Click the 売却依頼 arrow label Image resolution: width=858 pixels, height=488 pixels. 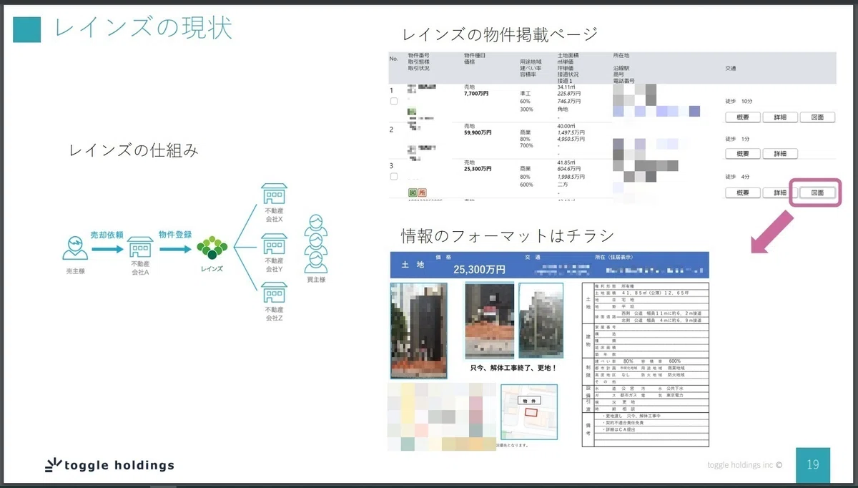107,235
